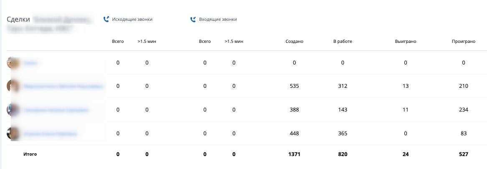Select the Проиграно column header
Image resolution: width=487 pixels, height=169 pixels.
(x=464, y=41)
